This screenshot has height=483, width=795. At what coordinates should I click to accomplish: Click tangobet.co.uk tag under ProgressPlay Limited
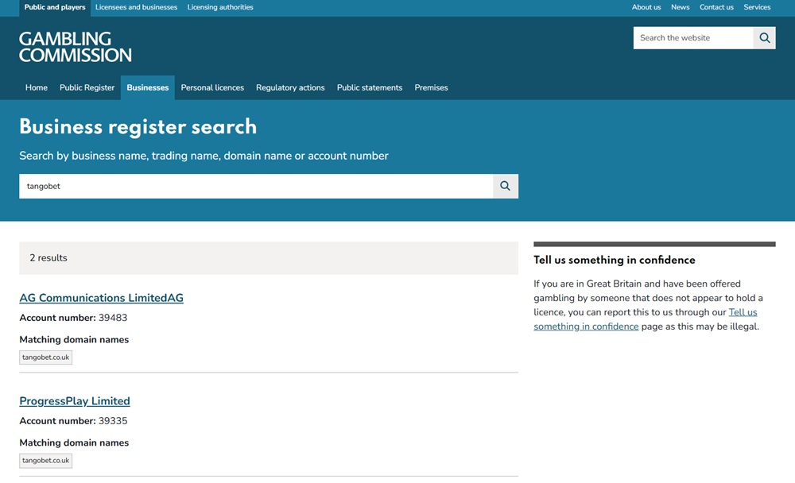pyautogui.click(x=45, y=461)
